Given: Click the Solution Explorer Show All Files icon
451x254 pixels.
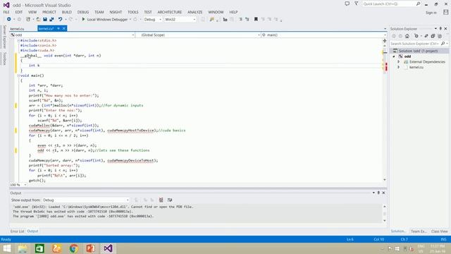Looking at the screenshot, I should [440, 36].
